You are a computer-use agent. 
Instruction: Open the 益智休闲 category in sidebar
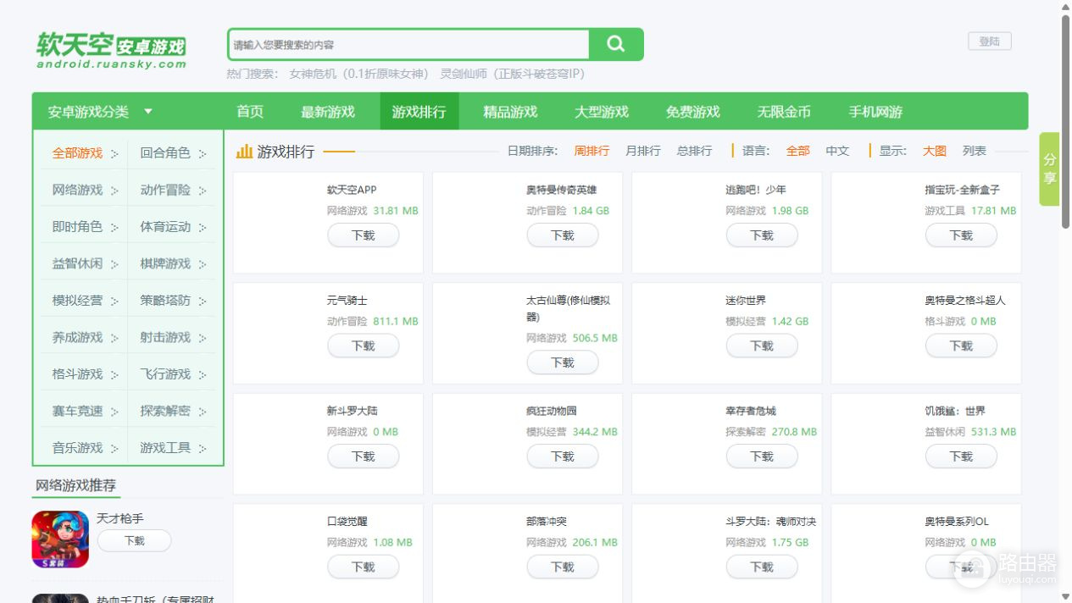[x=78, y=263]
